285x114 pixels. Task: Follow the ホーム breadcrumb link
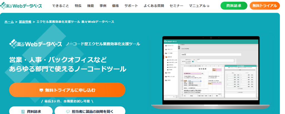[x=9, y=22]
